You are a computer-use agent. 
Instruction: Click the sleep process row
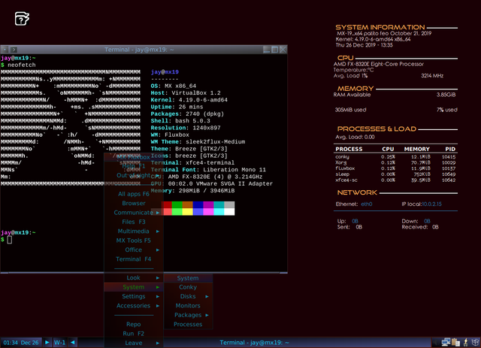[395, 174]
